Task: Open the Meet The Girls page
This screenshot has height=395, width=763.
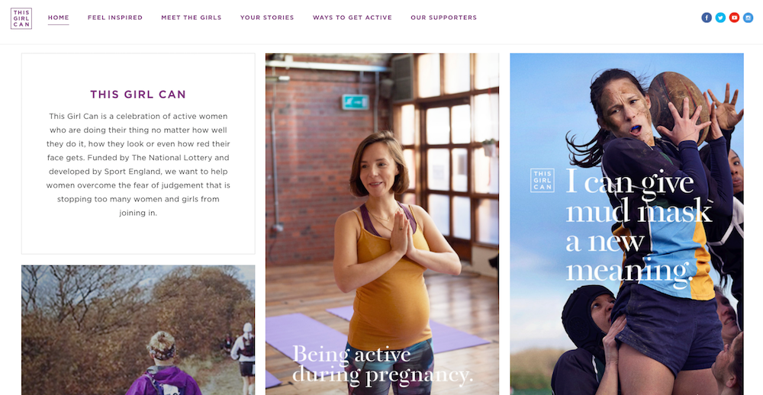Action: click(x=192, y=18)
